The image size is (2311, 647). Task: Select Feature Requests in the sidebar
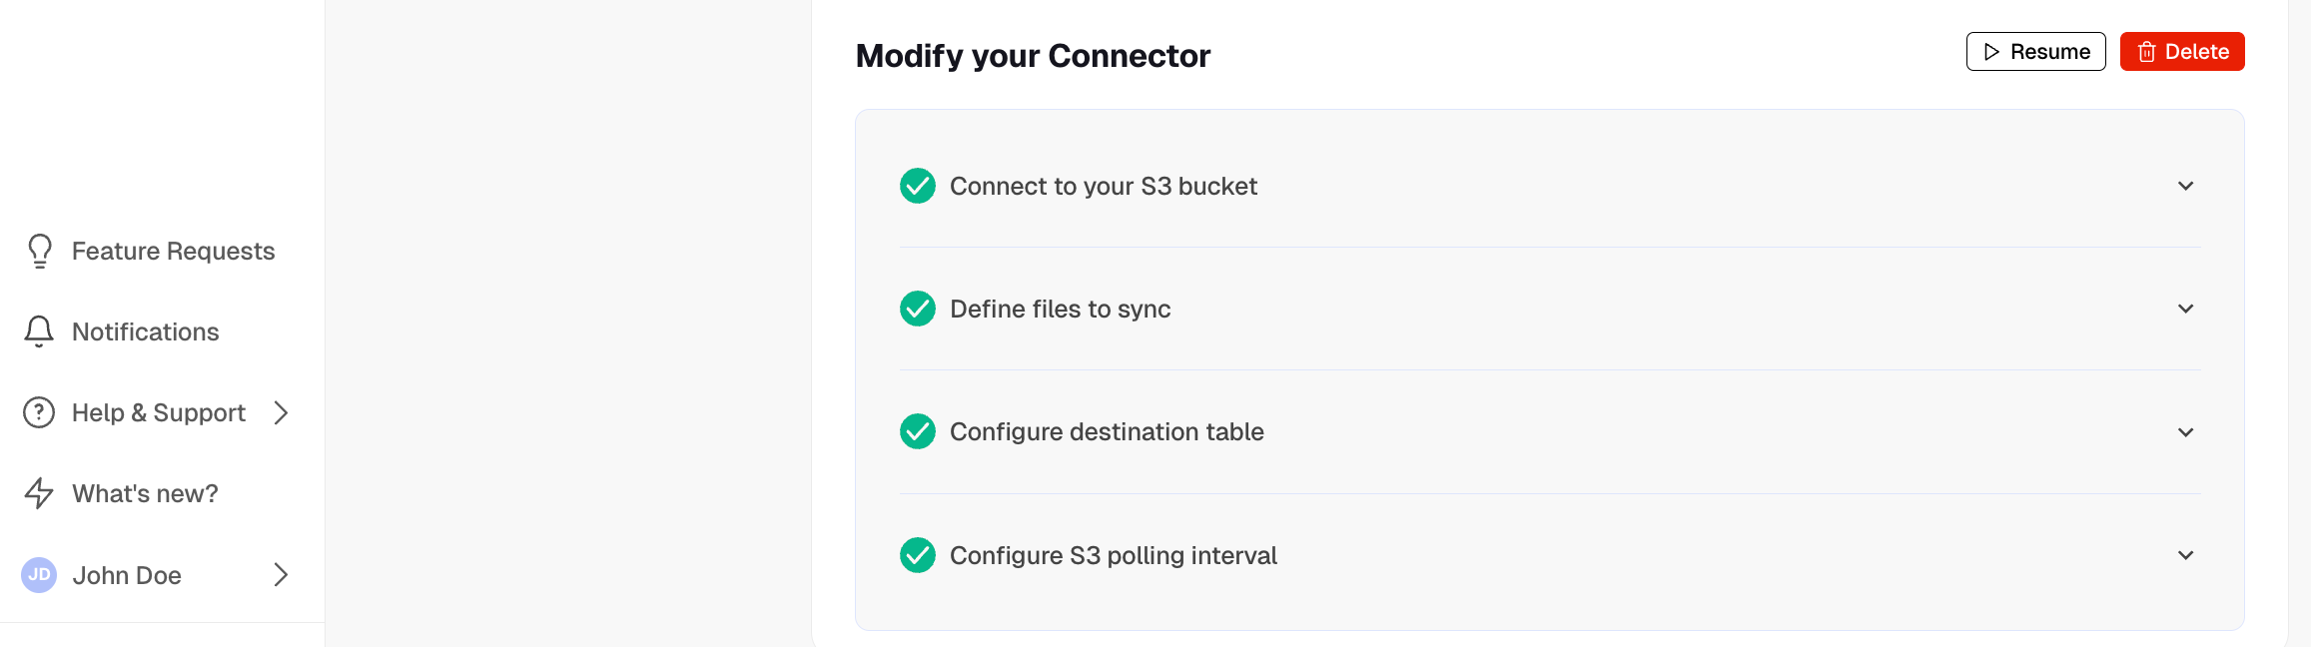click(173, 251)
